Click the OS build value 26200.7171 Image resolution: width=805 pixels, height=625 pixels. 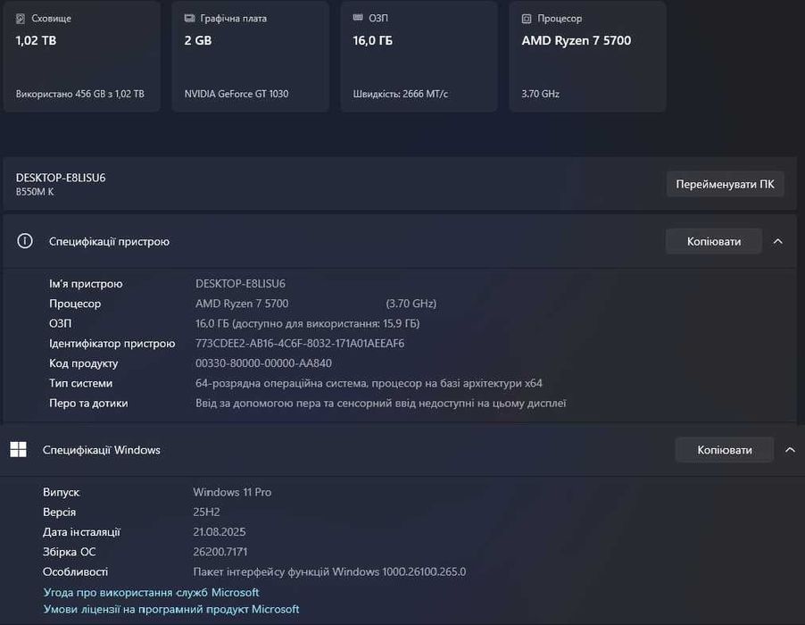pos(220,552)
